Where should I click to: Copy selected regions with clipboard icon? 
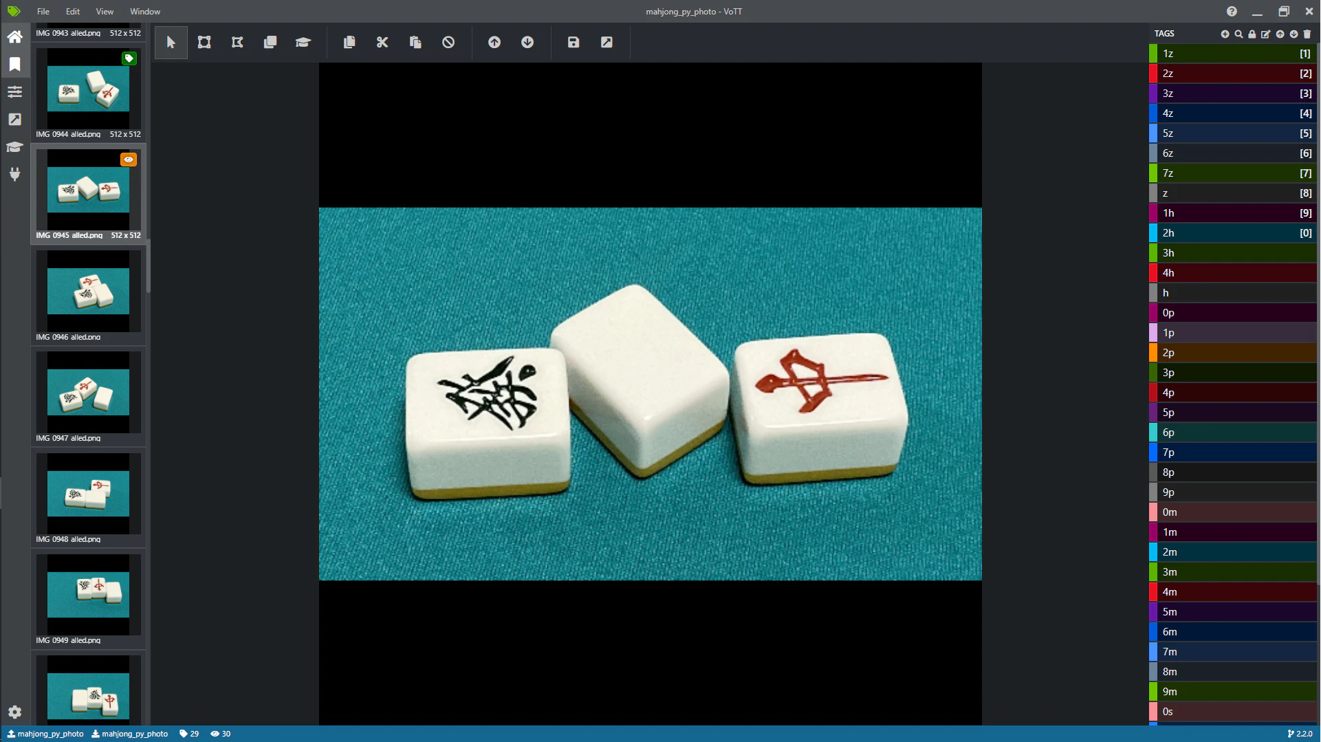[x=349, y=43]
